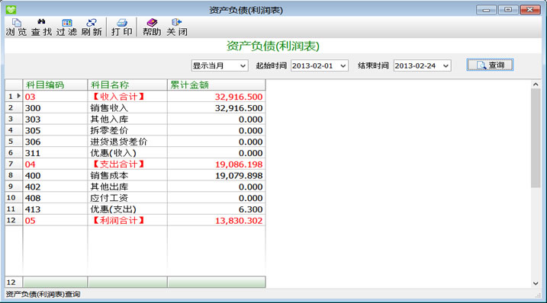Image resolution: width=547 pixels, height=303 pixels.
Task: Select the 其他出库 cell
Action: click(x=127, y=187)
